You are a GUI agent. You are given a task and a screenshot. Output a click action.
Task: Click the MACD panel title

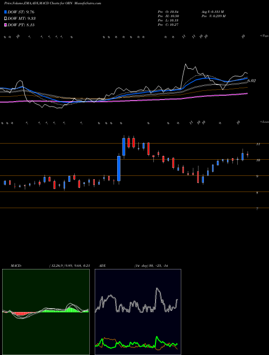click(x=16, y=266)
